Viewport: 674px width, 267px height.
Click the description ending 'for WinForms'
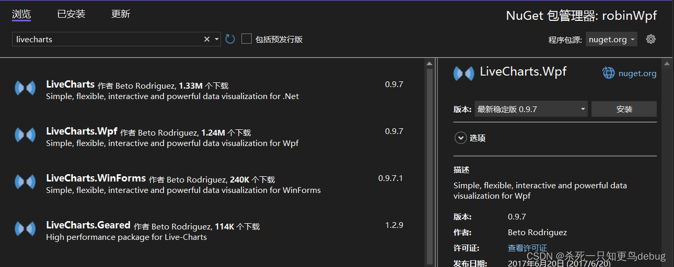coord(183,190)
